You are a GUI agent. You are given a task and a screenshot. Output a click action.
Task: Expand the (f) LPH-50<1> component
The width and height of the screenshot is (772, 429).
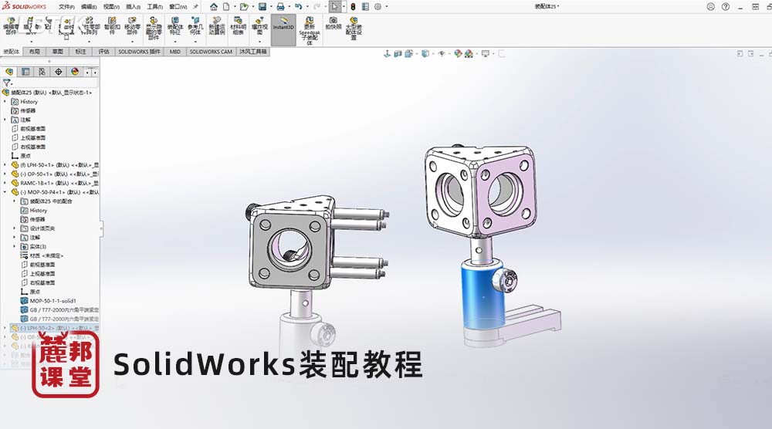point(5,165)
